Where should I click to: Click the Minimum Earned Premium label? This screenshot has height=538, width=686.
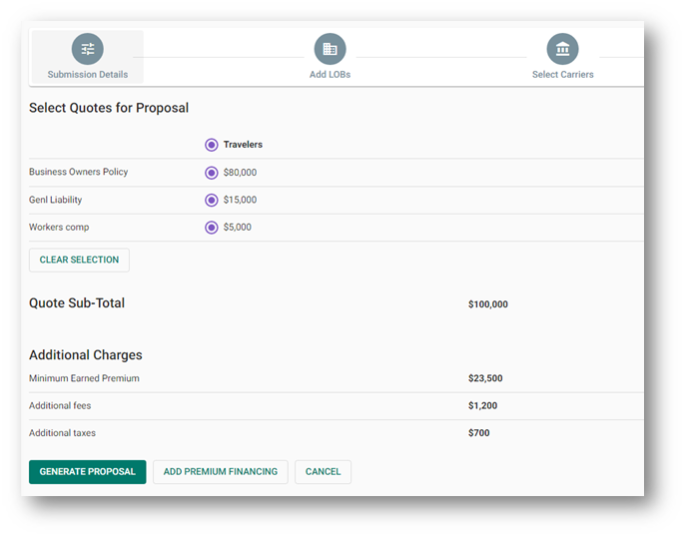tap(84, 378)
